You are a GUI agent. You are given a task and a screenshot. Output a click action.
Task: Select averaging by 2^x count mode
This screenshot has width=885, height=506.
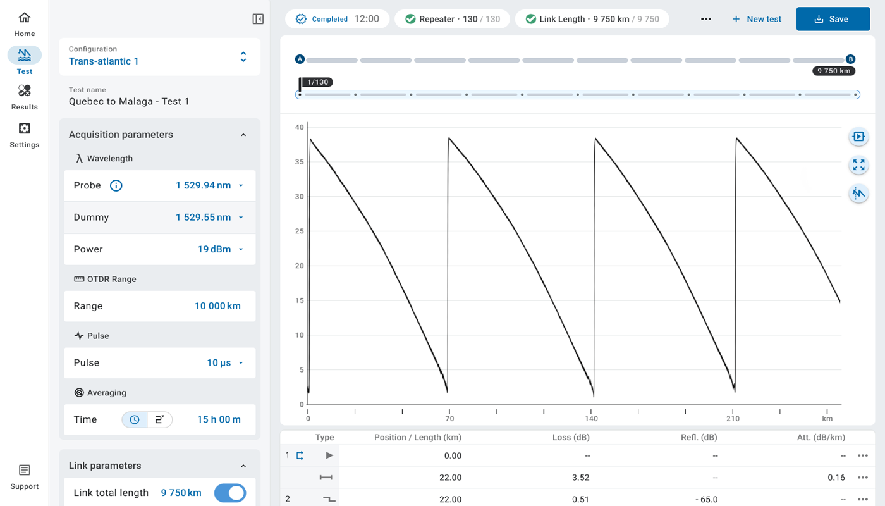click(x=159, y=419)
